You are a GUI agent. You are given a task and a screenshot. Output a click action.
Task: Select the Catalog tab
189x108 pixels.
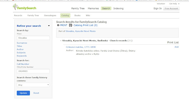pyautogui.click(x=65, y=16)
